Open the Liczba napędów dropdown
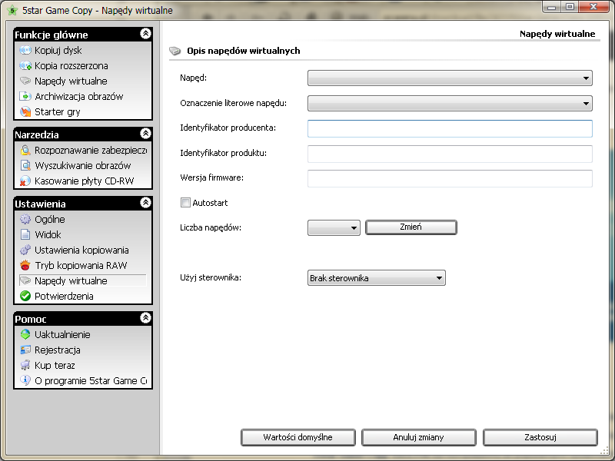This screenshot has width=615, height=461. pyautogui.click(x=334, y=227)
